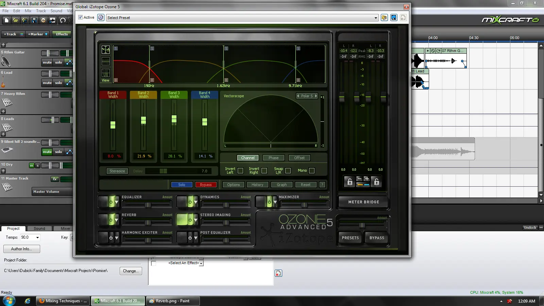Screen dimensions: 544x306
Task: Click the 07 Rthm G... clip in the timeline
Action: (x=446, y=58)
